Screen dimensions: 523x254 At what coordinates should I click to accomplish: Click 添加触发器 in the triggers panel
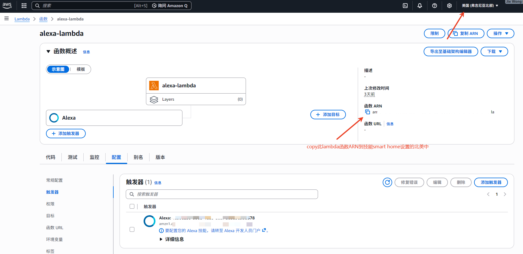(491, 182)
